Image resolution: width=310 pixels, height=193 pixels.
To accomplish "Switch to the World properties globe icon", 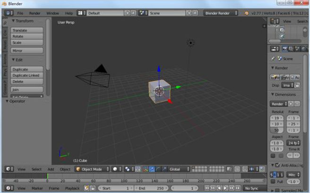I will 304,48.
